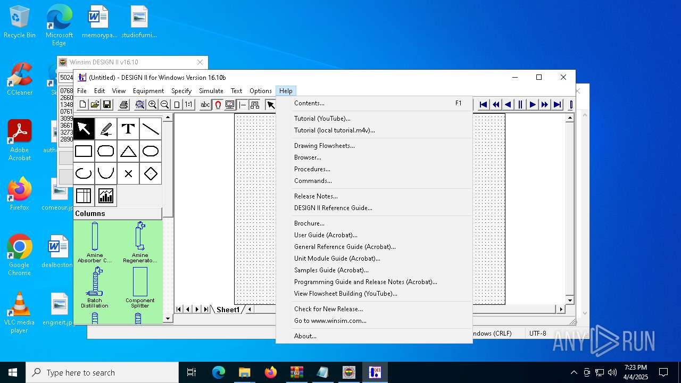Select the open arc shape tool
Viewport: 681px width, 383px height.
click(84, 173)
